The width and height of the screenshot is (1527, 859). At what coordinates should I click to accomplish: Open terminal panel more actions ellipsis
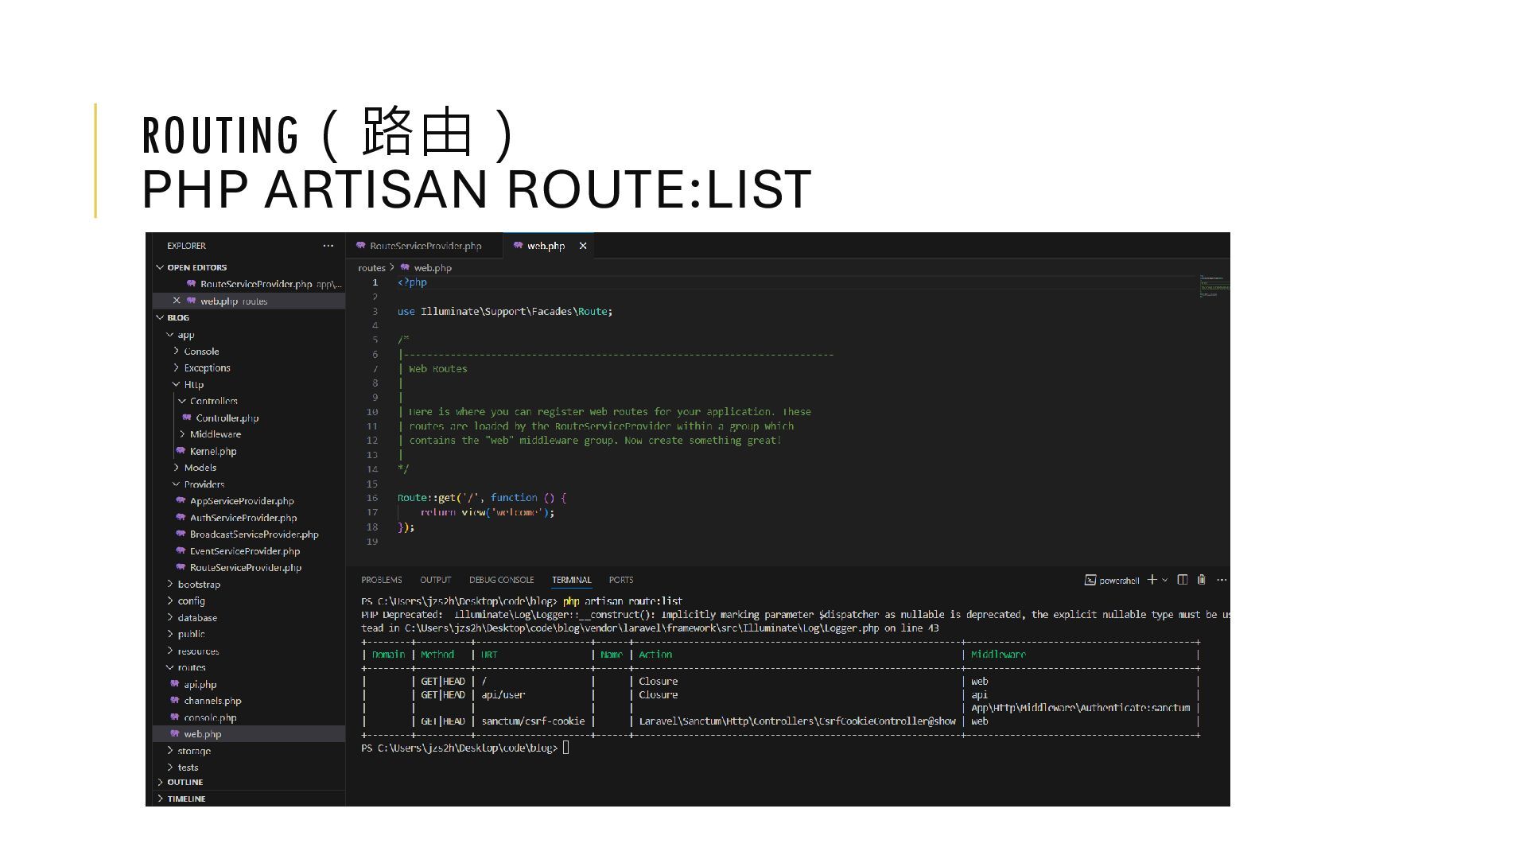(1222, 580)
